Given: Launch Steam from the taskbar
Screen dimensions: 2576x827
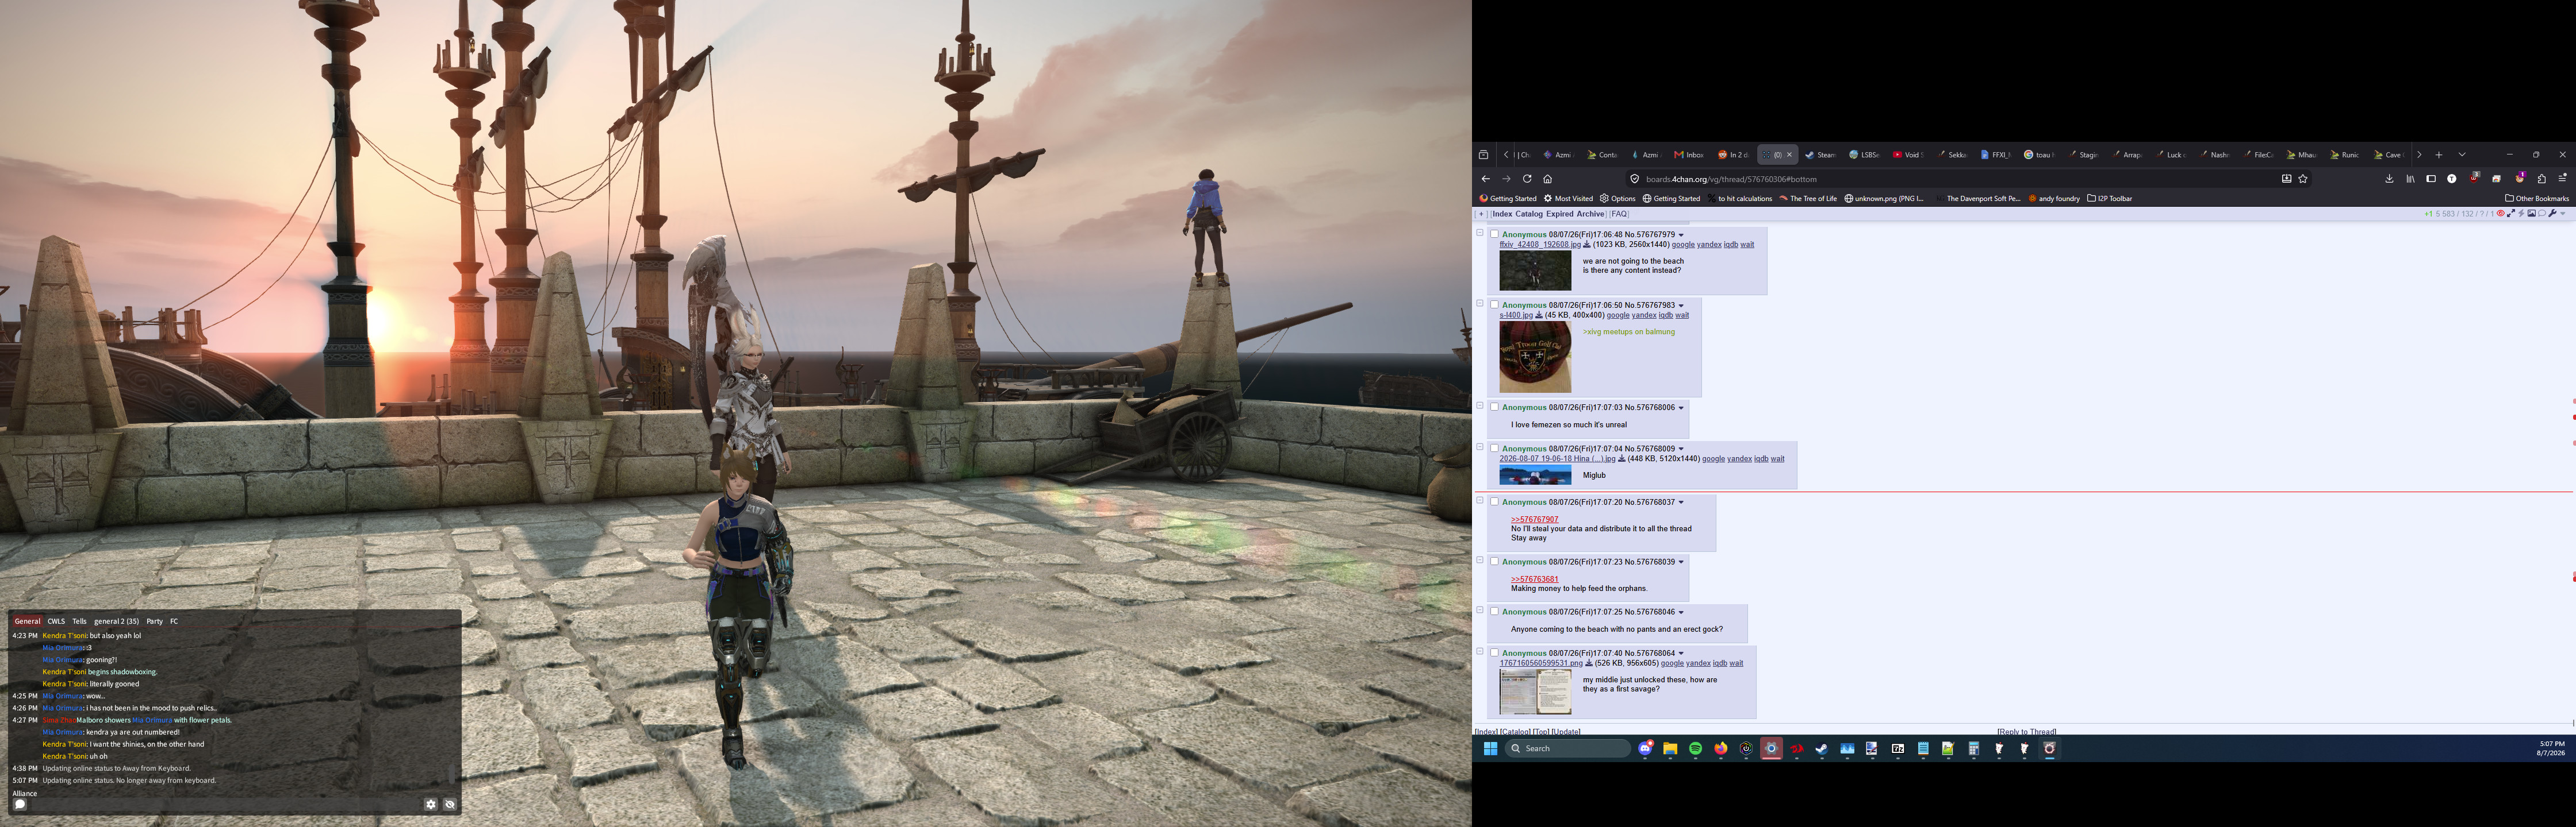Looking at the screenshot, I should [x=1821, y=748].
